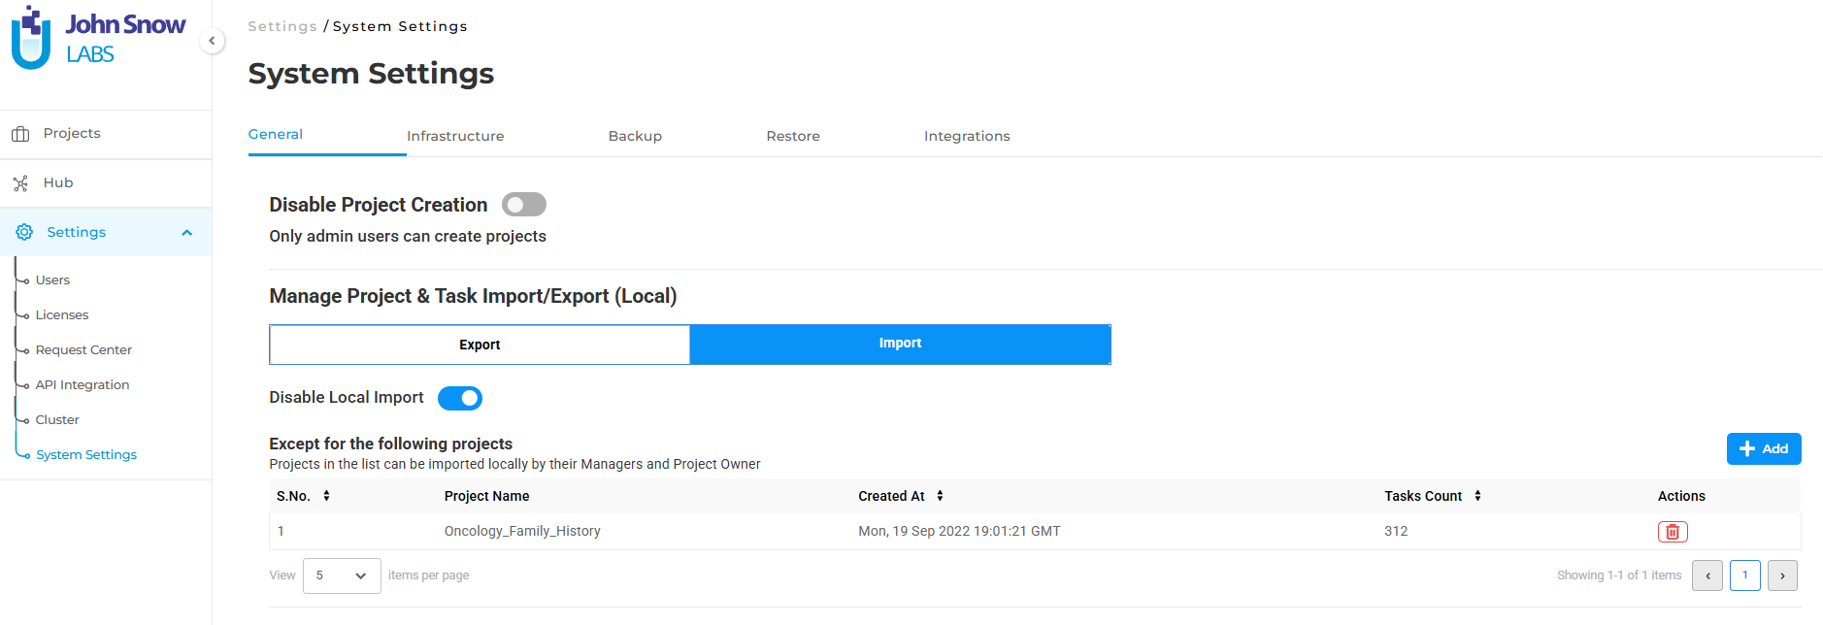Switch to the Infrastructure tab
Image resolution: width=1823 pixels, height=625 pixels.
tap(455, 137)
